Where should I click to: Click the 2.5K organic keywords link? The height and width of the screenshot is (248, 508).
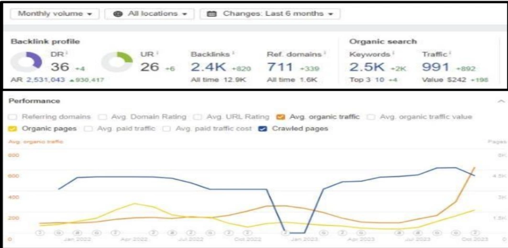[x=365, y=68]
